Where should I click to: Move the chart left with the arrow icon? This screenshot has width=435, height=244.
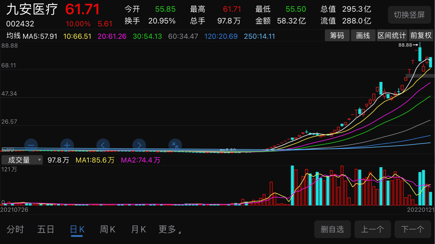tap(103, 146)
